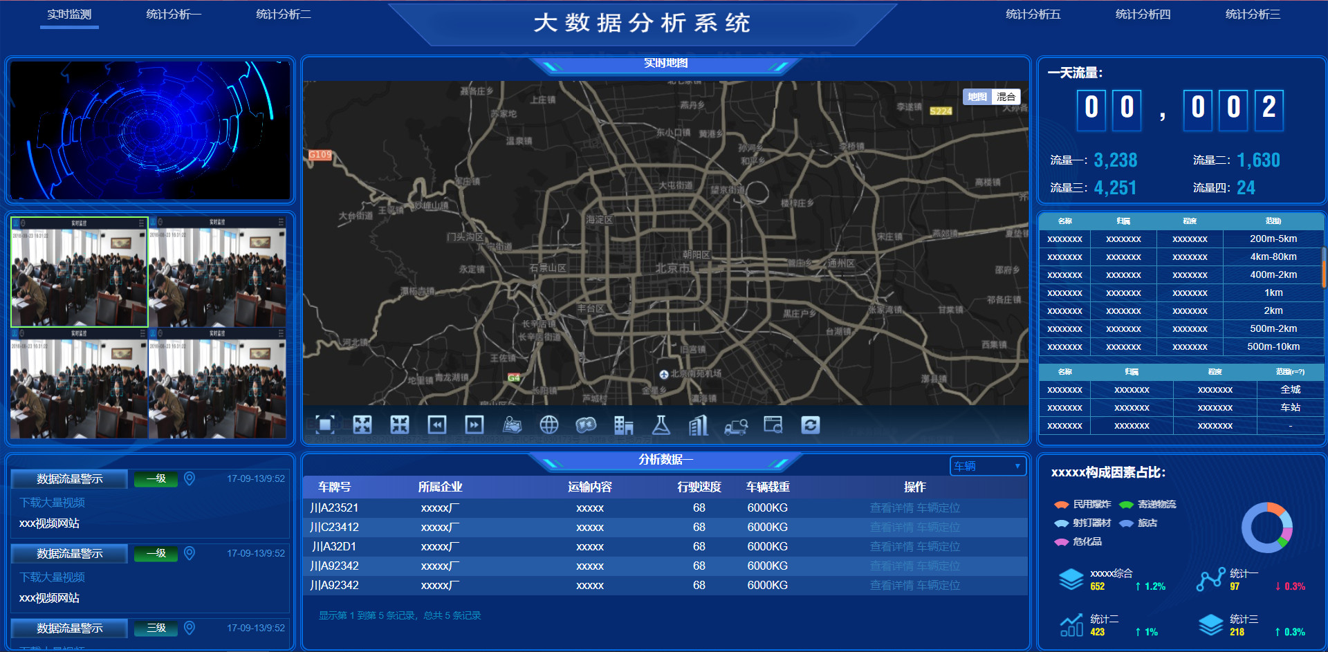Click the layered stack icon beside 统计三
The width and height of the screenshot is (1328, 652).
[x=1211, y=625]
